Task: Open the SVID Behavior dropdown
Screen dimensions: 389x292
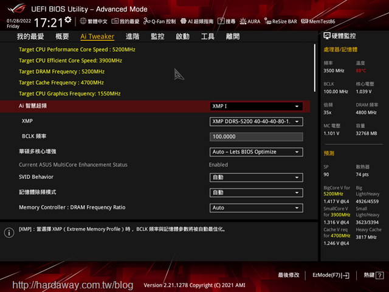Action: click(256, 177)
